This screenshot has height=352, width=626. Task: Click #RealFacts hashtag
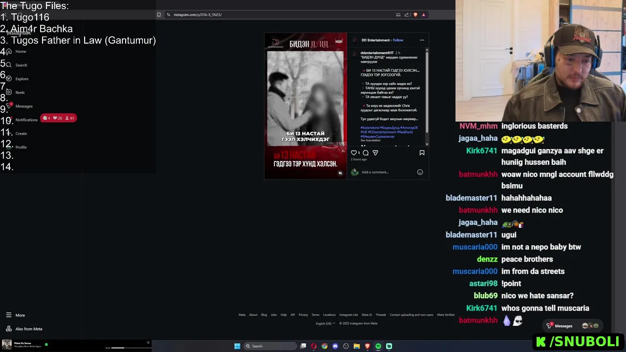click(405, 132)
